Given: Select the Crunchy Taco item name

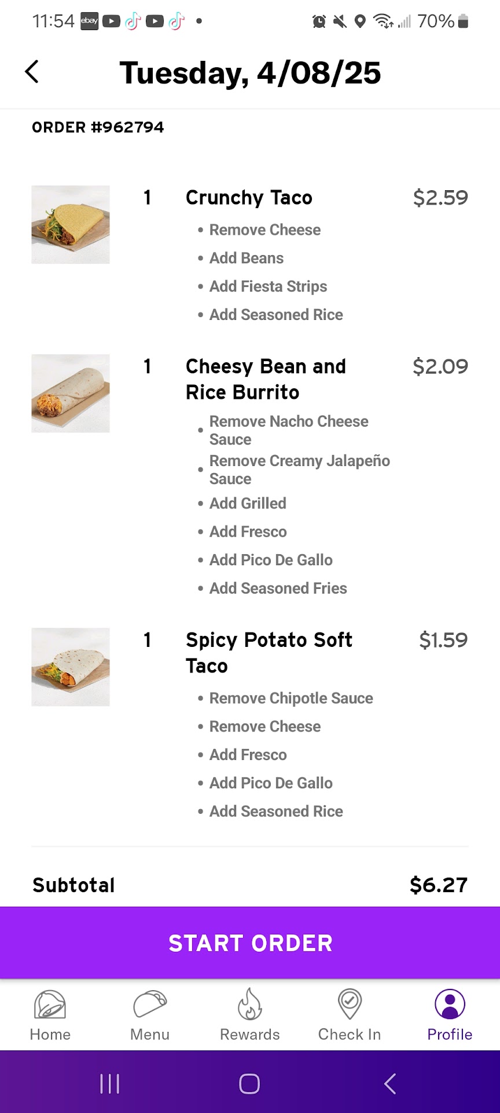Looking at the screenshot, I should click(x=249, y=198).
